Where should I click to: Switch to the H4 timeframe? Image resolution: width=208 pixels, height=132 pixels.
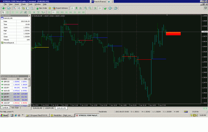coord(71,12)
